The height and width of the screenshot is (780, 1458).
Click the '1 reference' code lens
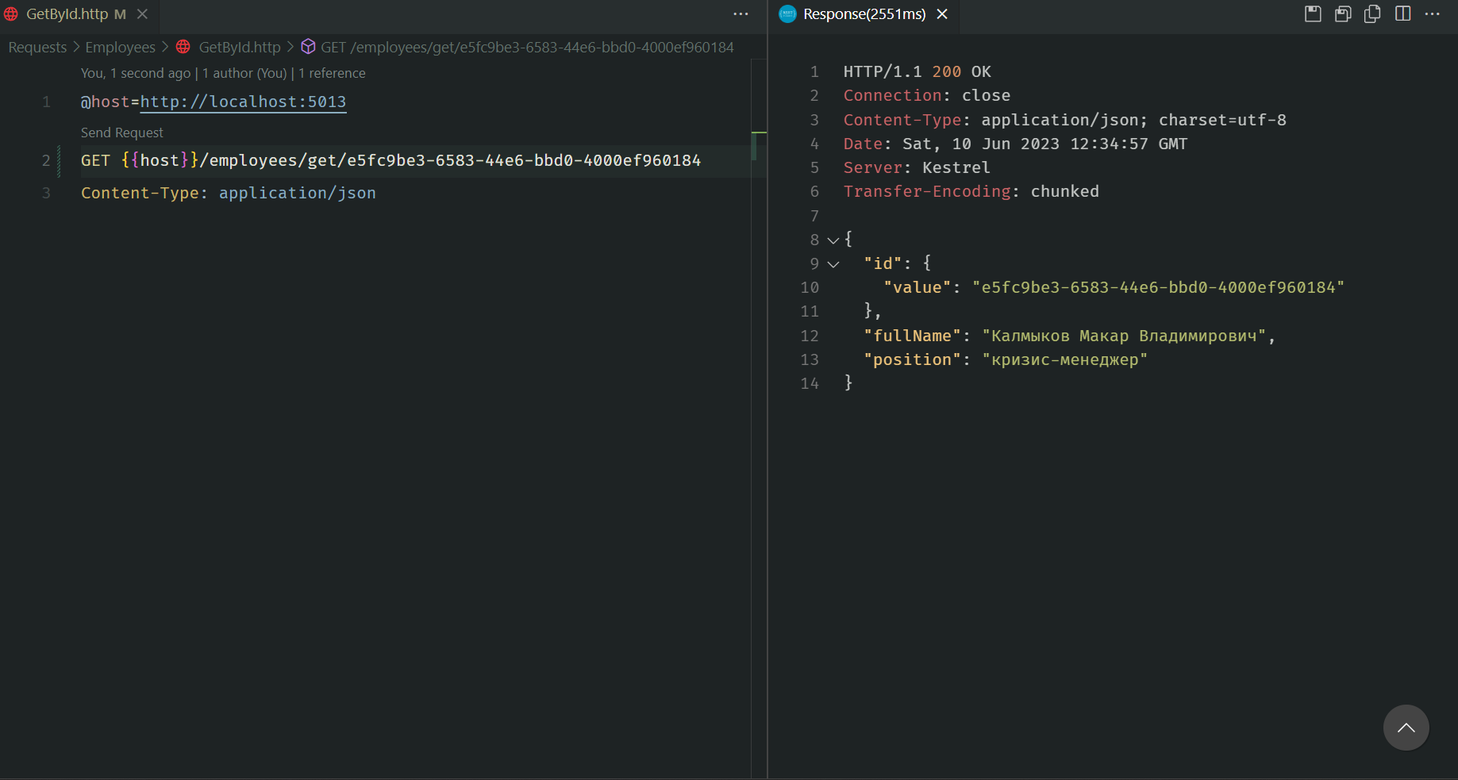332,73
